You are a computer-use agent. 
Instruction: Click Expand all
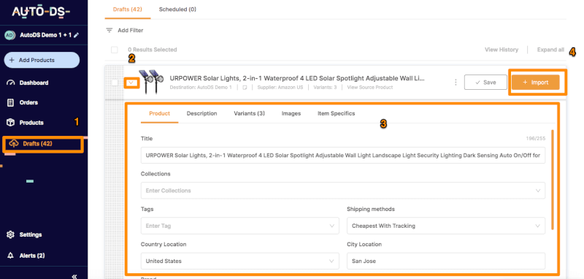click(x=550, y=50)
